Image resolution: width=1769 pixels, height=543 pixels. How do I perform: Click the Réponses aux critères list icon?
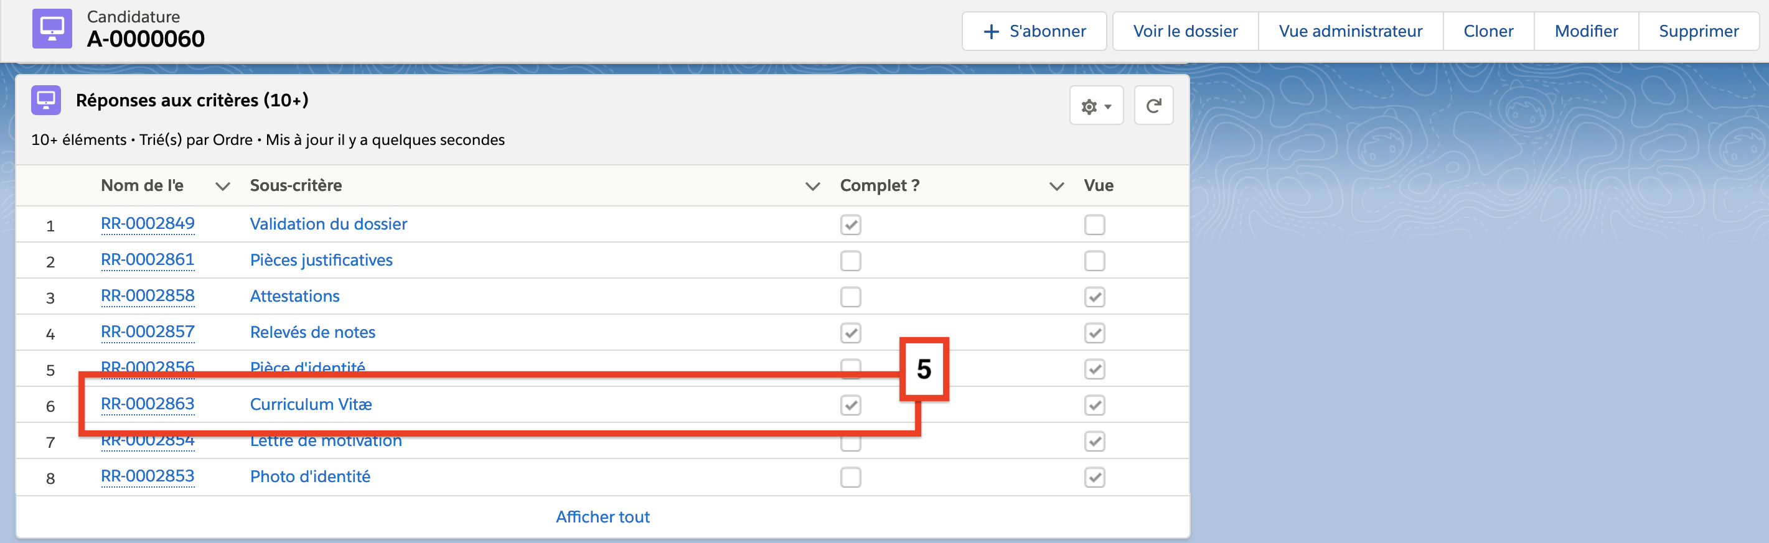coord(46,100)
